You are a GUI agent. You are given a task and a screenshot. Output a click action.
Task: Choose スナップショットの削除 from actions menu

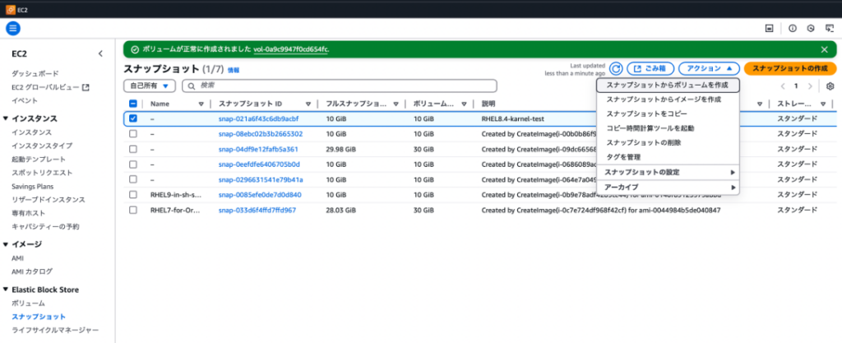pos(644,143)
